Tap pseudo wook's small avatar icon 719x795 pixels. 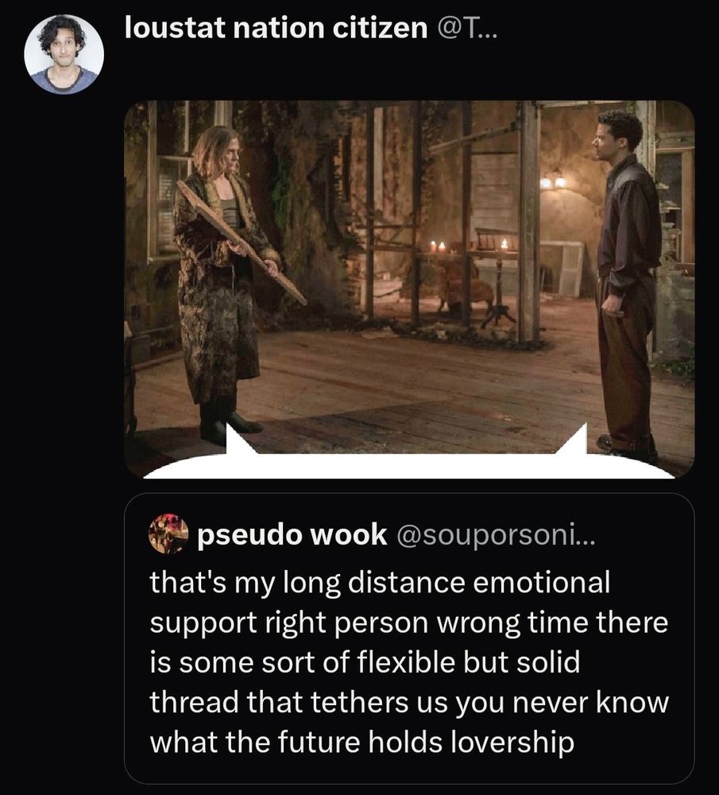click(168, 533)
